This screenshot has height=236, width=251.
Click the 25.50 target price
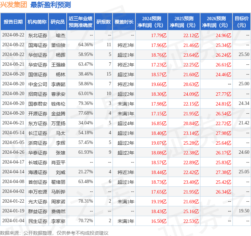coord(244,55)
